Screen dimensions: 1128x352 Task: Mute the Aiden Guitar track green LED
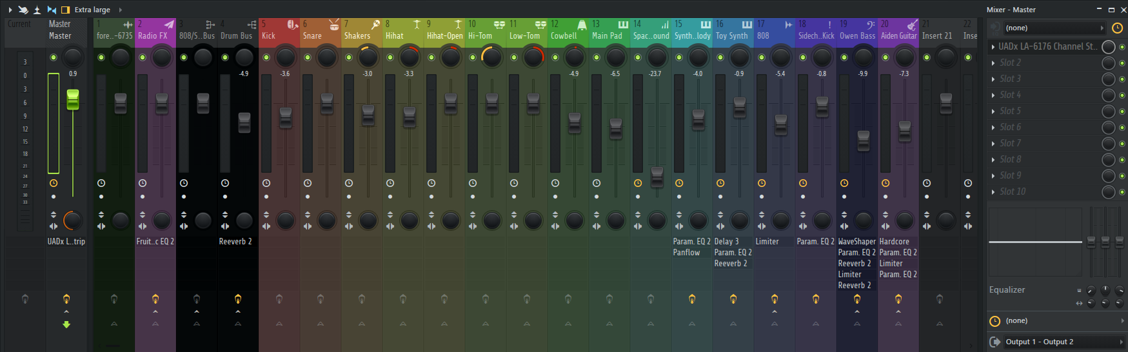click(x=886, y=57)
